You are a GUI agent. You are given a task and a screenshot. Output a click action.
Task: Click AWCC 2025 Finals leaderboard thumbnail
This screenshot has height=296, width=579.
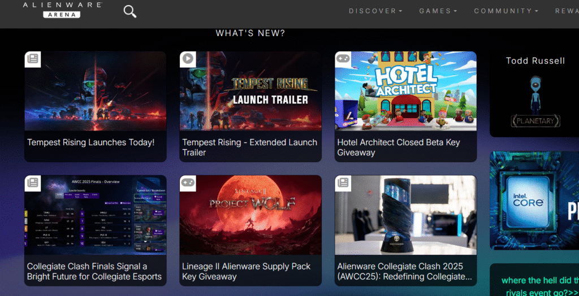coord(95,215)
